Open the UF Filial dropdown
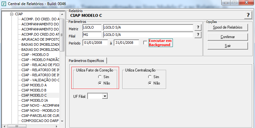This screenshot has height=128, width=255. coord(105,96)
